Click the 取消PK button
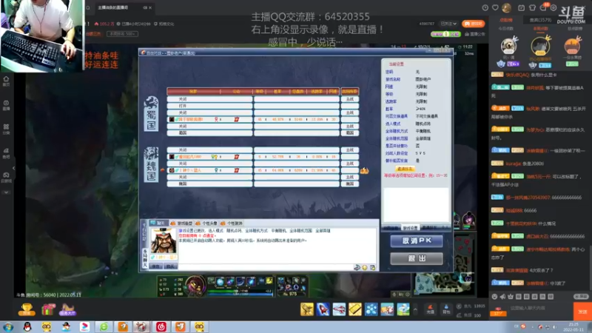The height and width of the screenshot is (333, 592). 417,241
